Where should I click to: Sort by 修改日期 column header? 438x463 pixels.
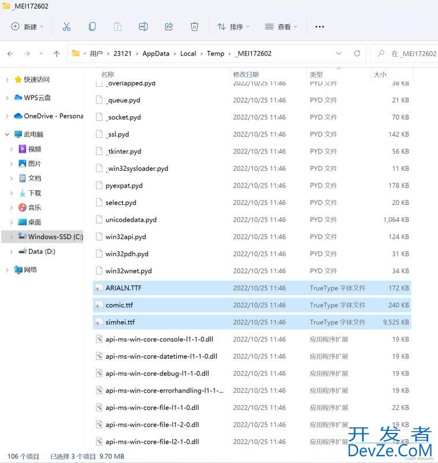246,75
